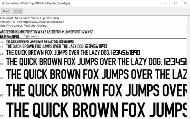The image size is (190, 119).
Task: Click the 24-point quick brown fox sample
Action: tap(73, 53)
